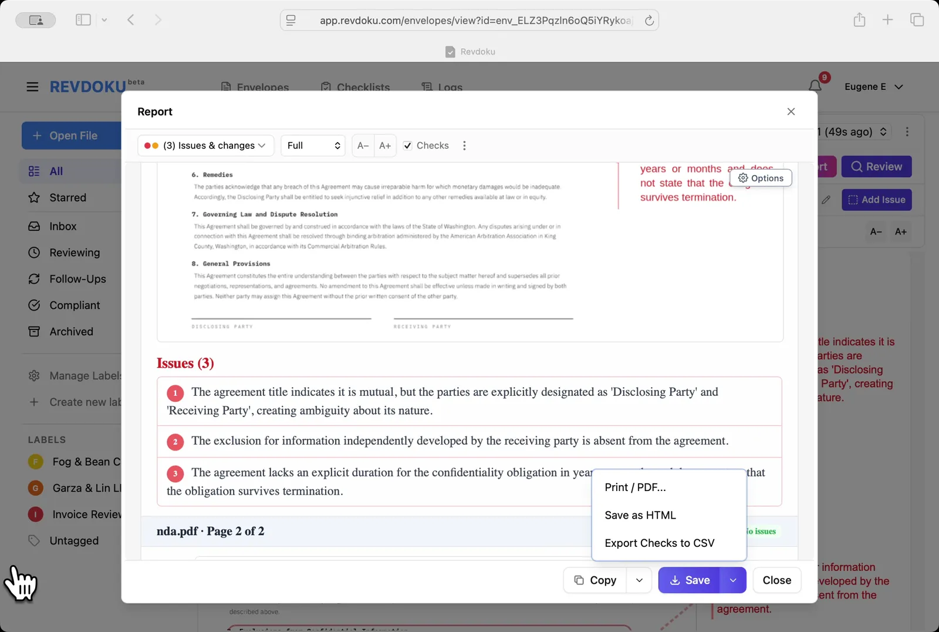Viewport: 939px width, 632px height.
Task: Uncheck the Checks checkbox
Action: (x=407, y=145)
